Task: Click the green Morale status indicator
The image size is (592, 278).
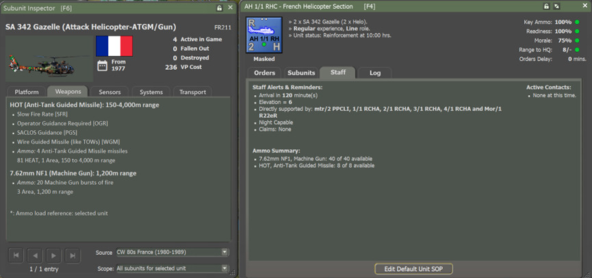Action: (x=578, y=40)
